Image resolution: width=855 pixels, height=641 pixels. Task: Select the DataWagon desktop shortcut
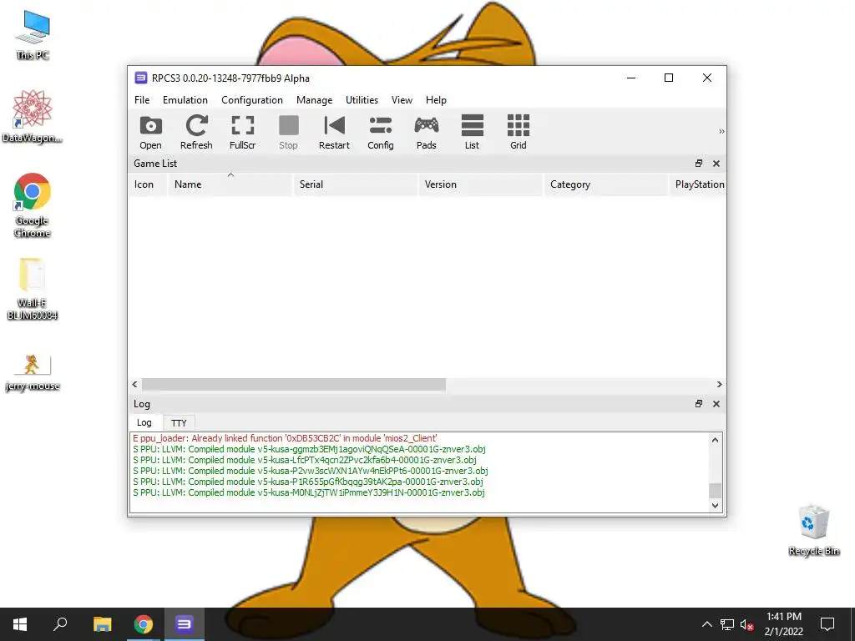pyautogui.click(x=33, y=117)
